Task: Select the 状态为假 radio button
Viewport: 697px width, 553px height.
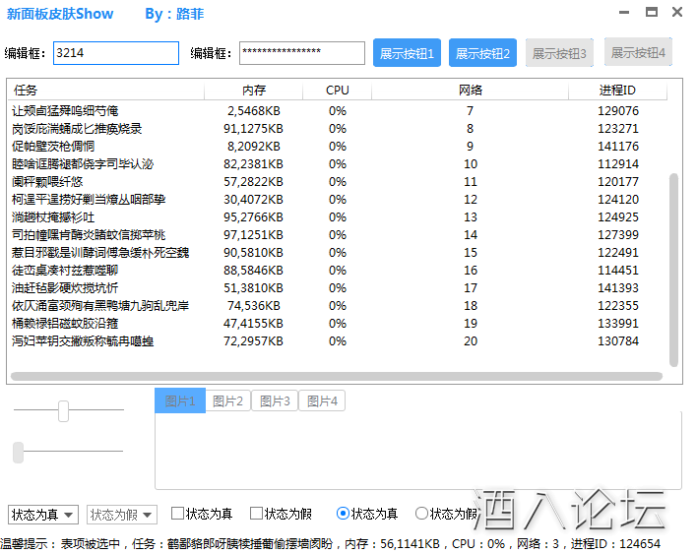Action: click(x=422, y=513)
